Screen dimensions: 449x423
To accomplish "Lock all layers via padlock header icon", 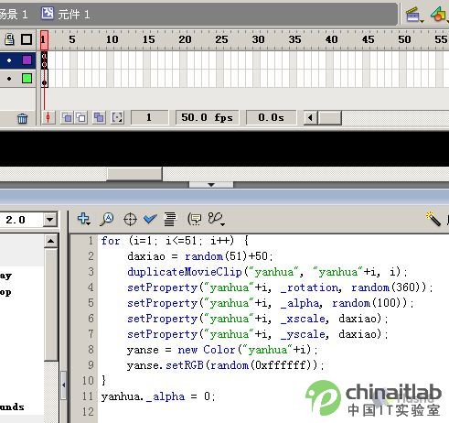I will [x=9, y=39].
